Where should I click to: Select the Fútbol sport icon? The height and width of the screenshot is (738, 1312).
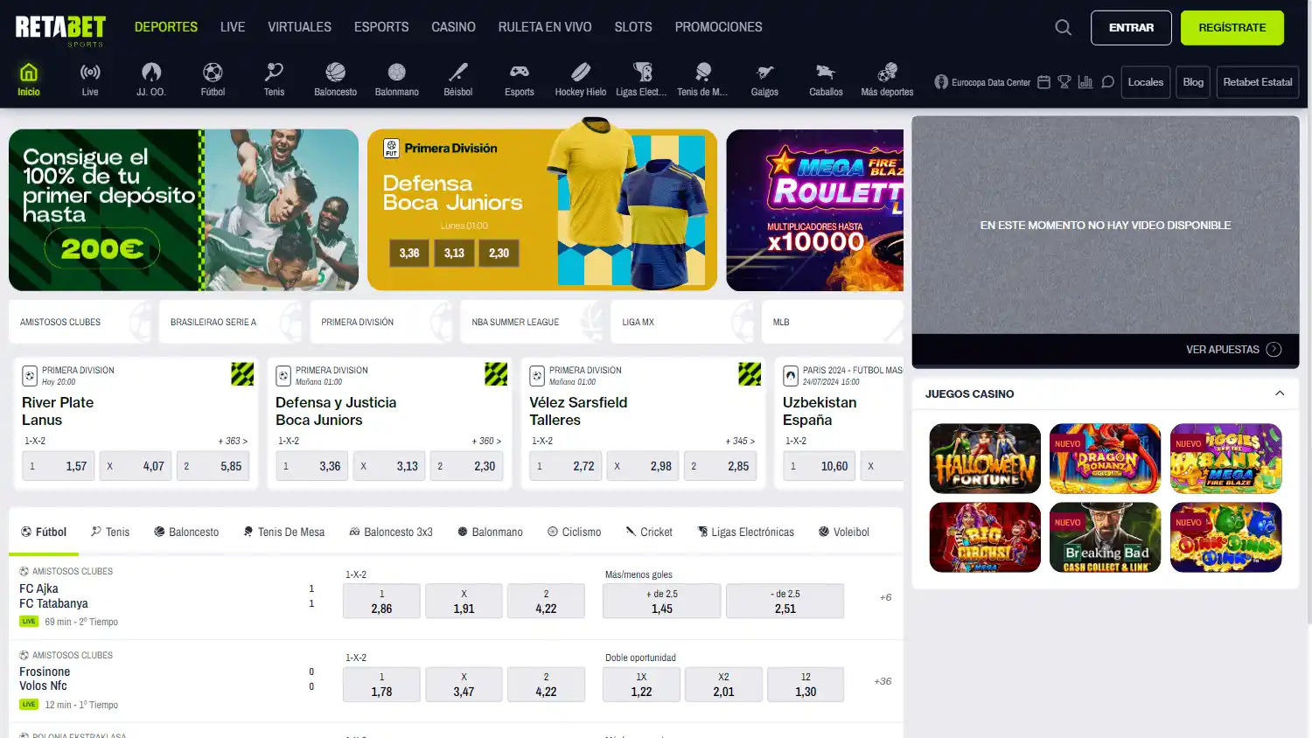[x=213, y=80]
